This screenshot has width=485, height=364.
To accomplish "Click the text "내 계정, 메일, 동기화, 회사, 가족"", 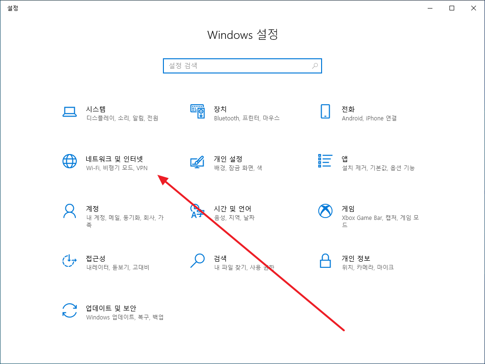I will coord(125,221).
